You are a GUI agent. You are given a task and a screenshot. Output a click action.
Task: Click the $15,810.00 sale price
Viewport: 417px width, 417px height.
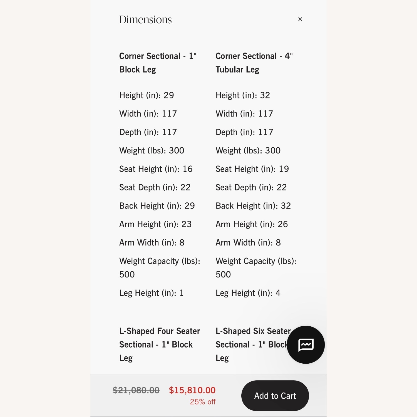click(x=192, y=390)
